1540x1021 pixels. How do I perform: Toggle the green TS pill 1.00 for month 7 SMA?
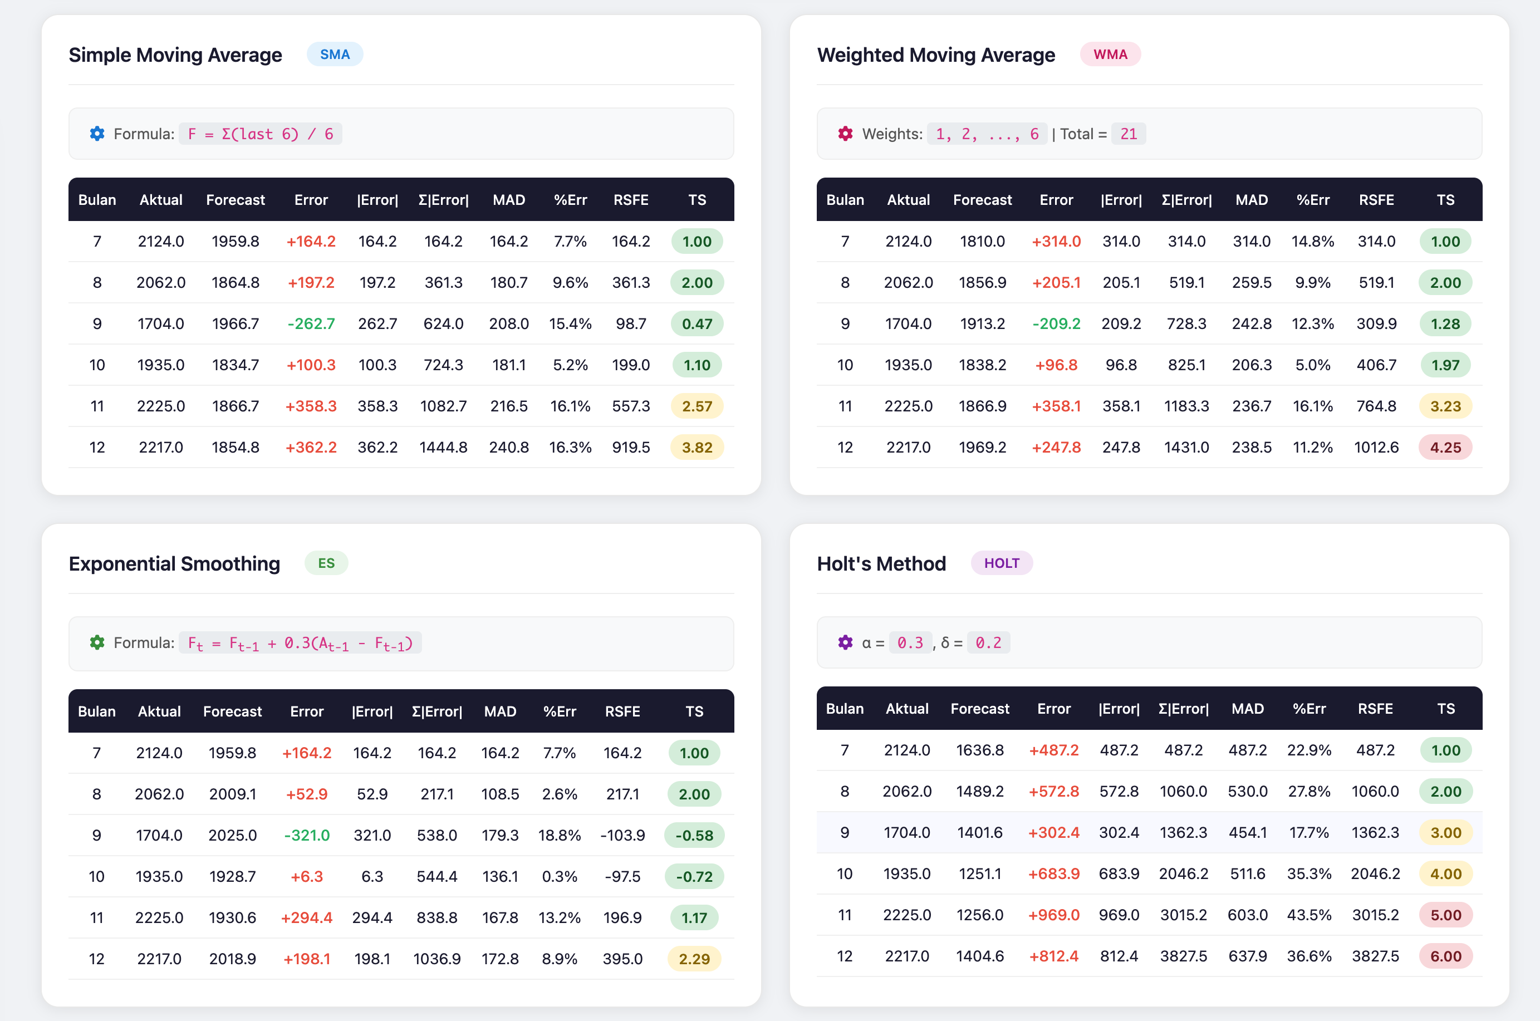pyautogui.click(x=697, y=241)
